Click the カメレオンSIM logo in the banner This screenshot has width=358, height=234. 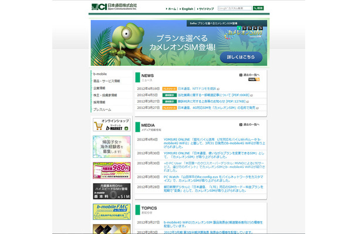pos(244,34)
